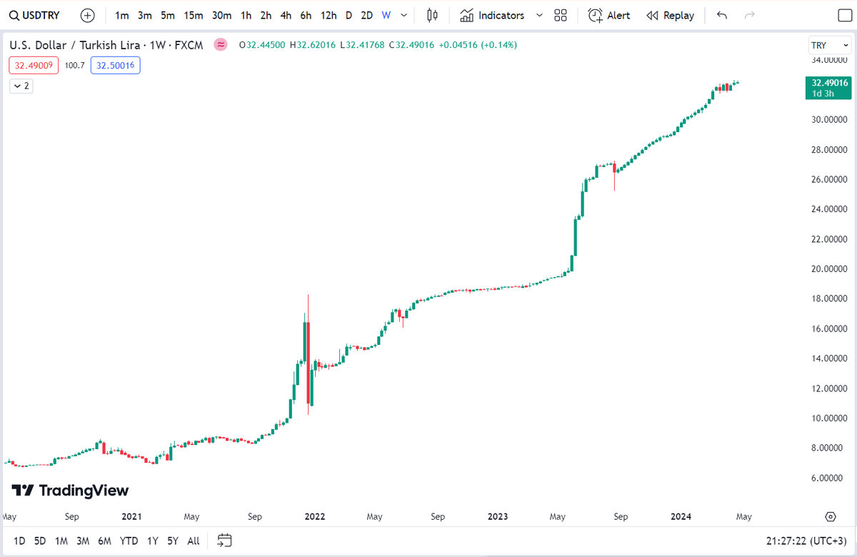Select the 2h timeframe

coord(266,15)
